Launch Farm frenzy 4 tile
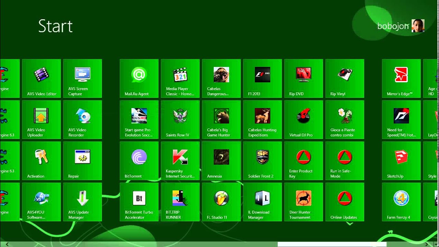439x247 pixels. coord(402,202)
